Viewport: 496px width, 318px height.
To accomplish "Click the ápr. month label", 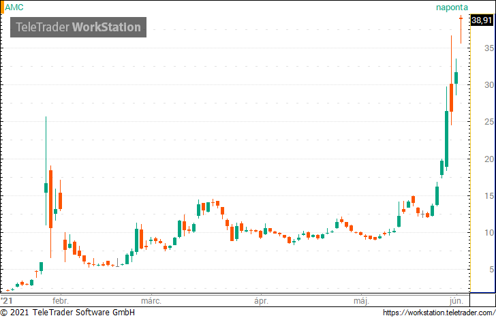I will [261, 300].
